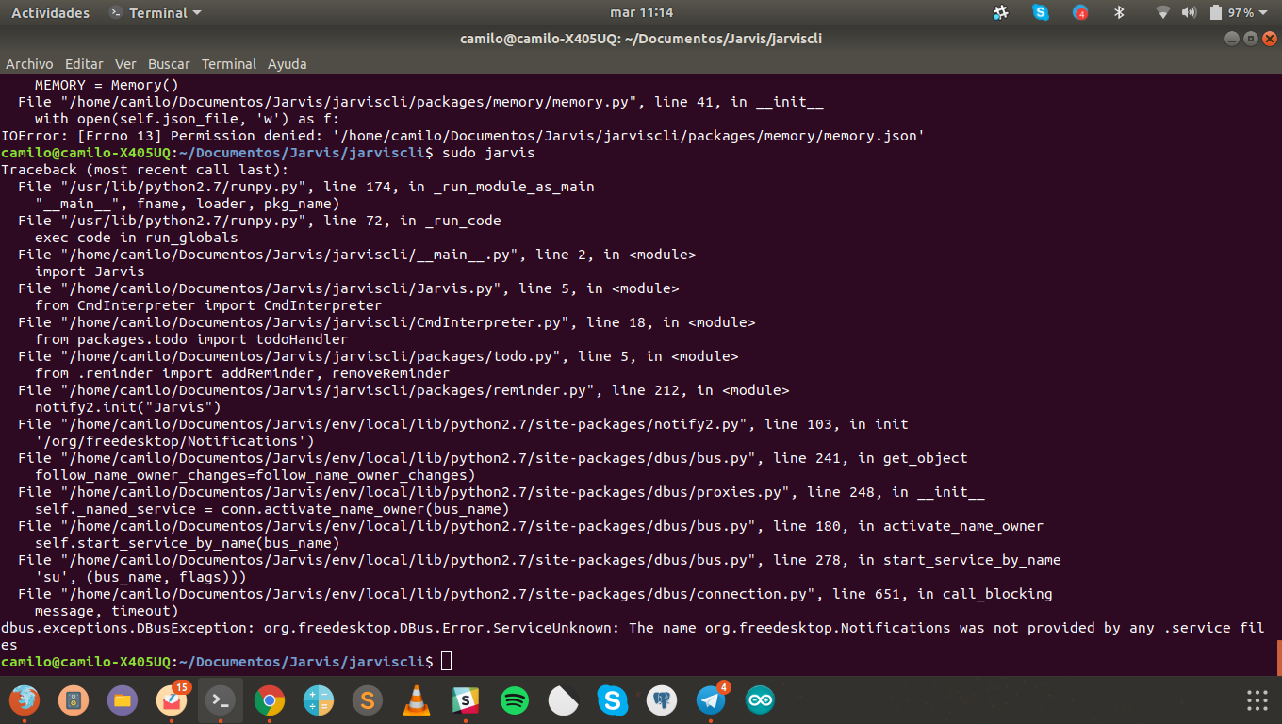Open the Terminal application menu beside Actividades
This screenshot has height=724, width=1282.
pyautogui.click(x=156, y=12)
